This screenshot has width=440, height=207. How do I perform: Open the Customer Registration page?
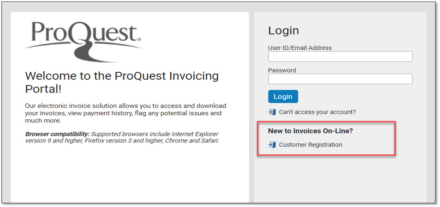click(x=311, y=144)
